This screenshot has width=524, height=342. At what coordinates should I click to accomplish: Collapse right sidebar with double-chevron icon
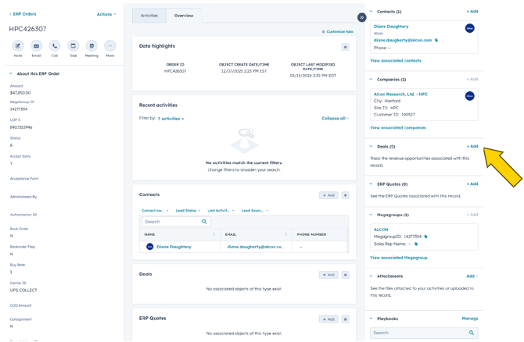tap(361, 17)
